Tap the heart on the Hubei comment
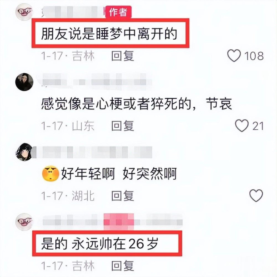Image resolution: width=277 pixels, height=277 pixels. [x=256, y=195]
